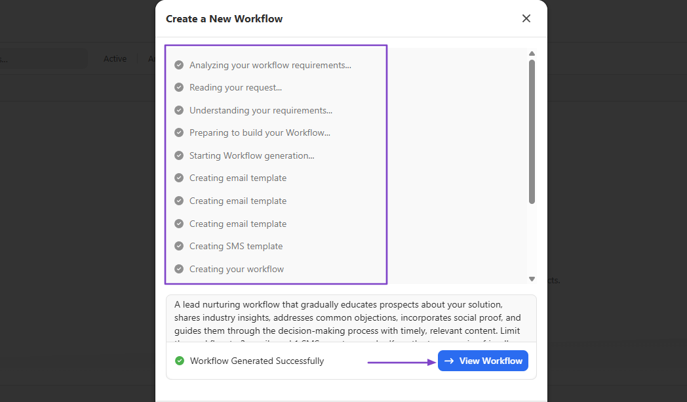This screenshot has height=402, width=687.
Task: Click the Creating your workflow step text
Action: (237, 269)
